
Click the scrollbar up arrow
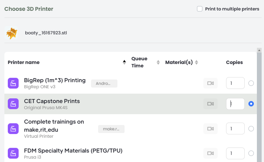point(259,50)
